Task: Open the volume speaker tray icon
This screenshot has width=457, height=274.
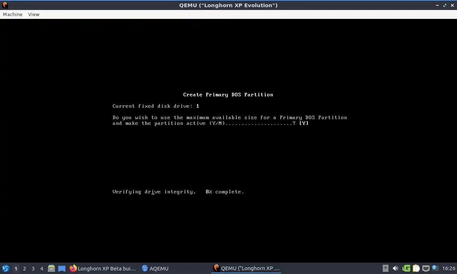Action: tap(396, 268)
